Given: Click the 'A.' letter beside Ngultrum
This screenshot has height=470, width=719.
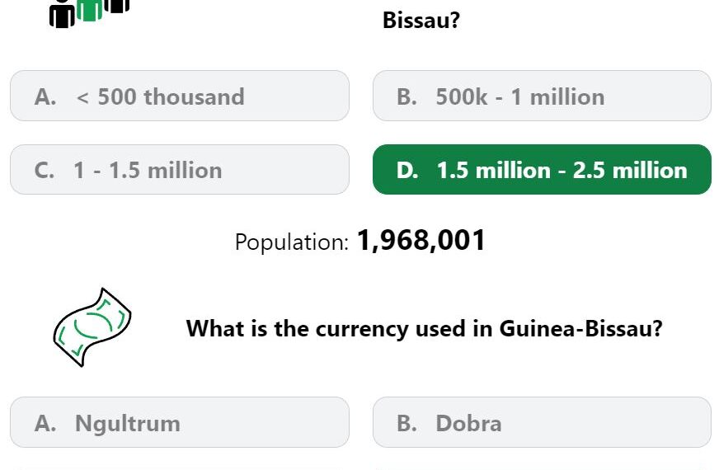Looking at the screenshot, I should tap(45, 423).
